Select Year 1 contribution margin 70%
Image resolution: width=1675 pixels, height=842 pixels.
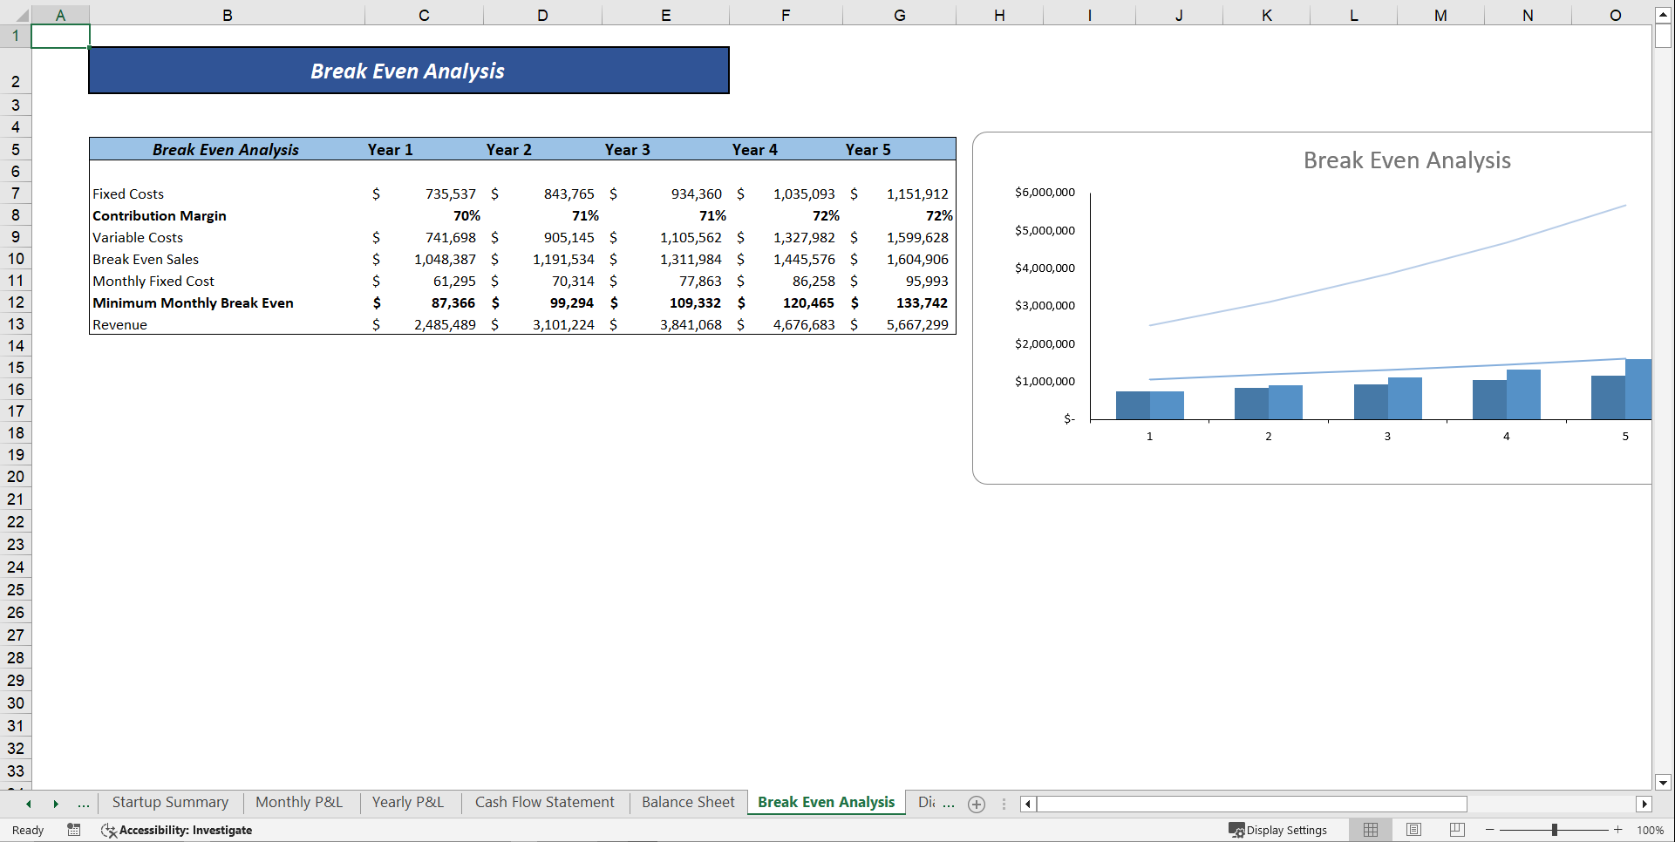[424, 215]
